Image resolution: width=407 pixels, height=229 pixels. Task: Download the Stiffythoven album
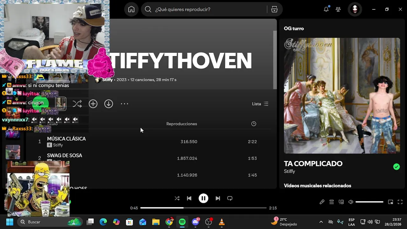(109, 104)
